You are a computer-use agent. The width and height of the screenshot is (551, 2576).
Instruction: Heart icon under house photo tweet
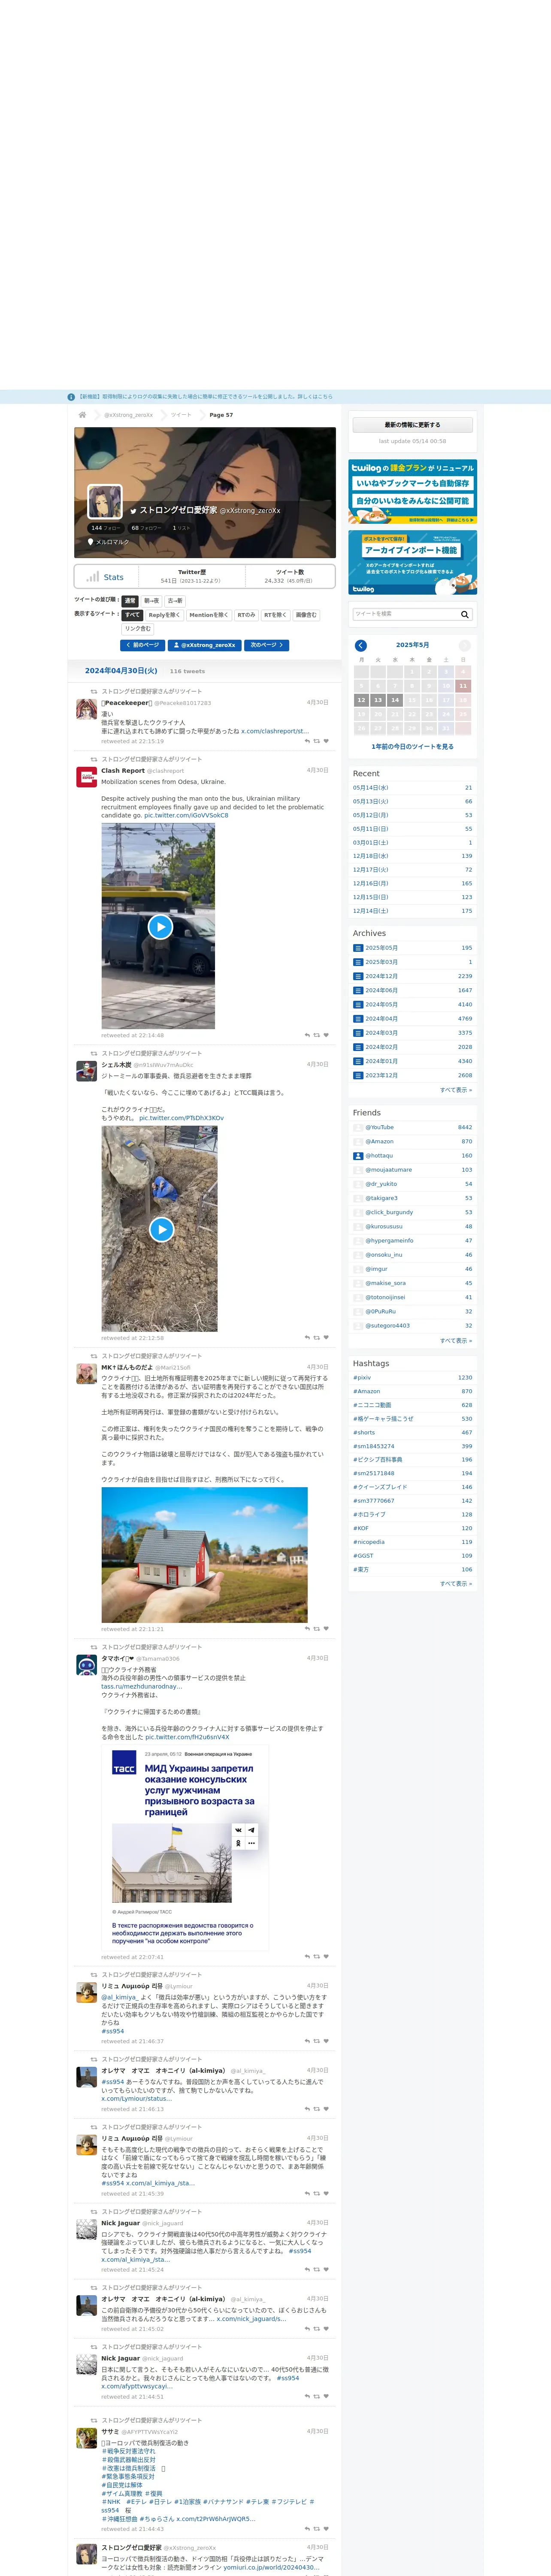click(326, 1628)
